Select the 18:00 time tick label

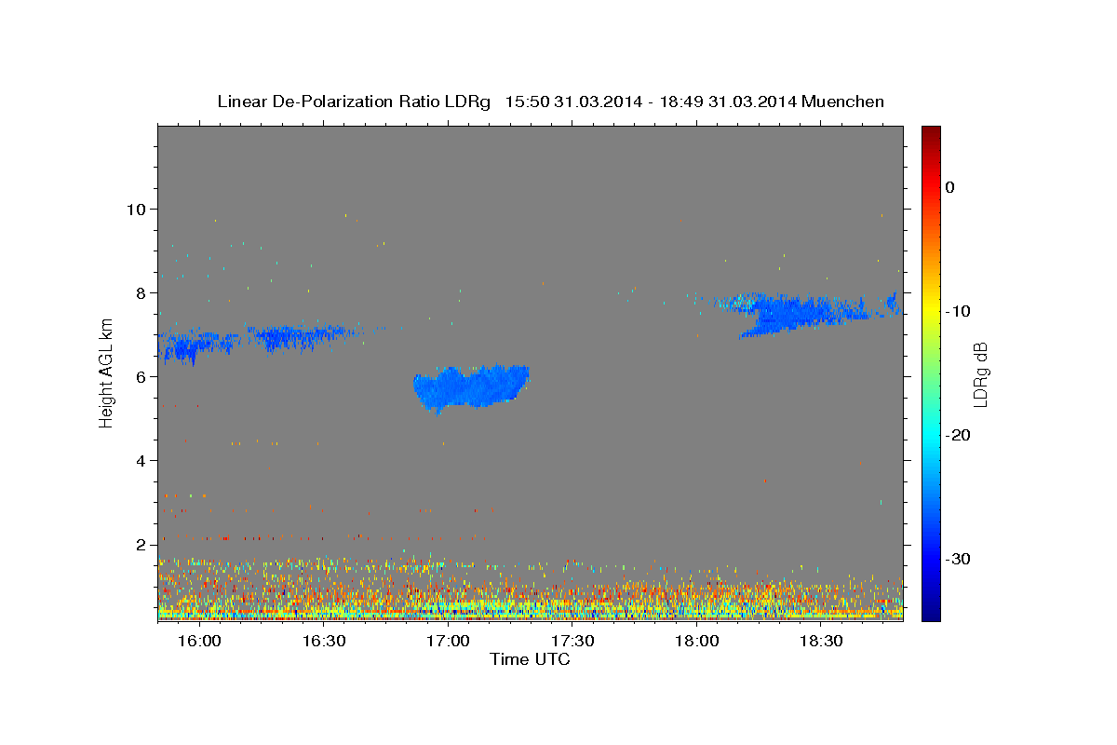coord(696,642)
